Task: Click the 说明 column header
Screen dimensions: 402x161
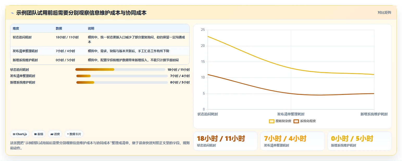Action: click(x=91, y=29)
